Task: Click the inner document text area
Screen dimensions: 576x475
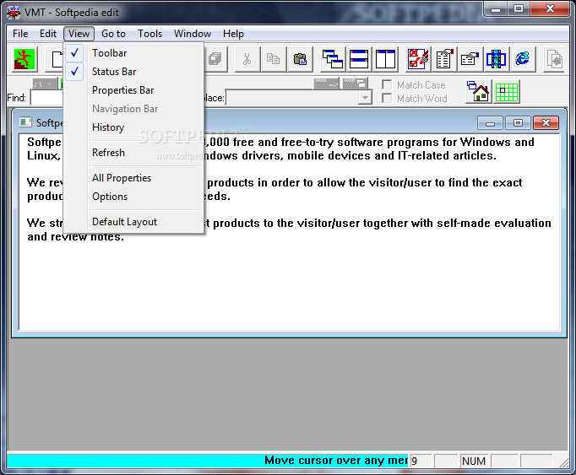Action: 290,232
